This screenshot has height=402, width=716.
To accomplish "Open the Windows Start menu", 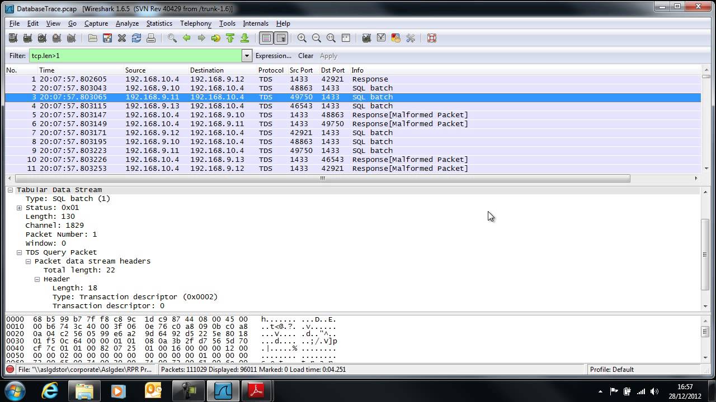I will pos(15,391).
